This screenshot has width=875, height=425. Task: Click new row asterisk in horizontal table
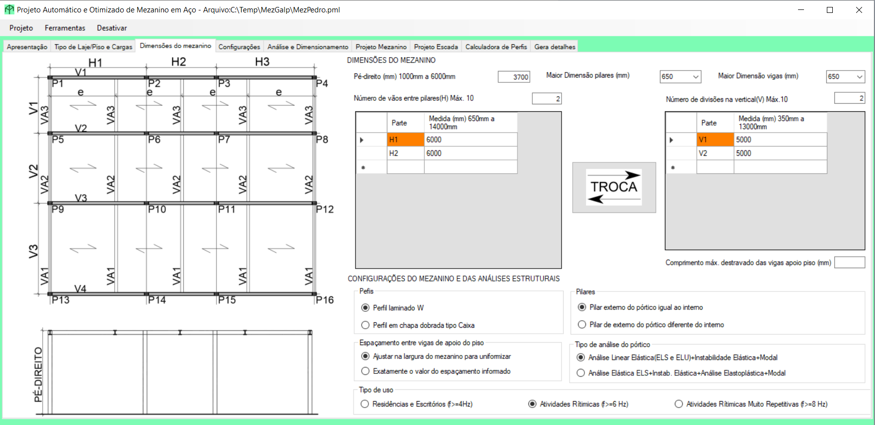[x=363, y=168]
